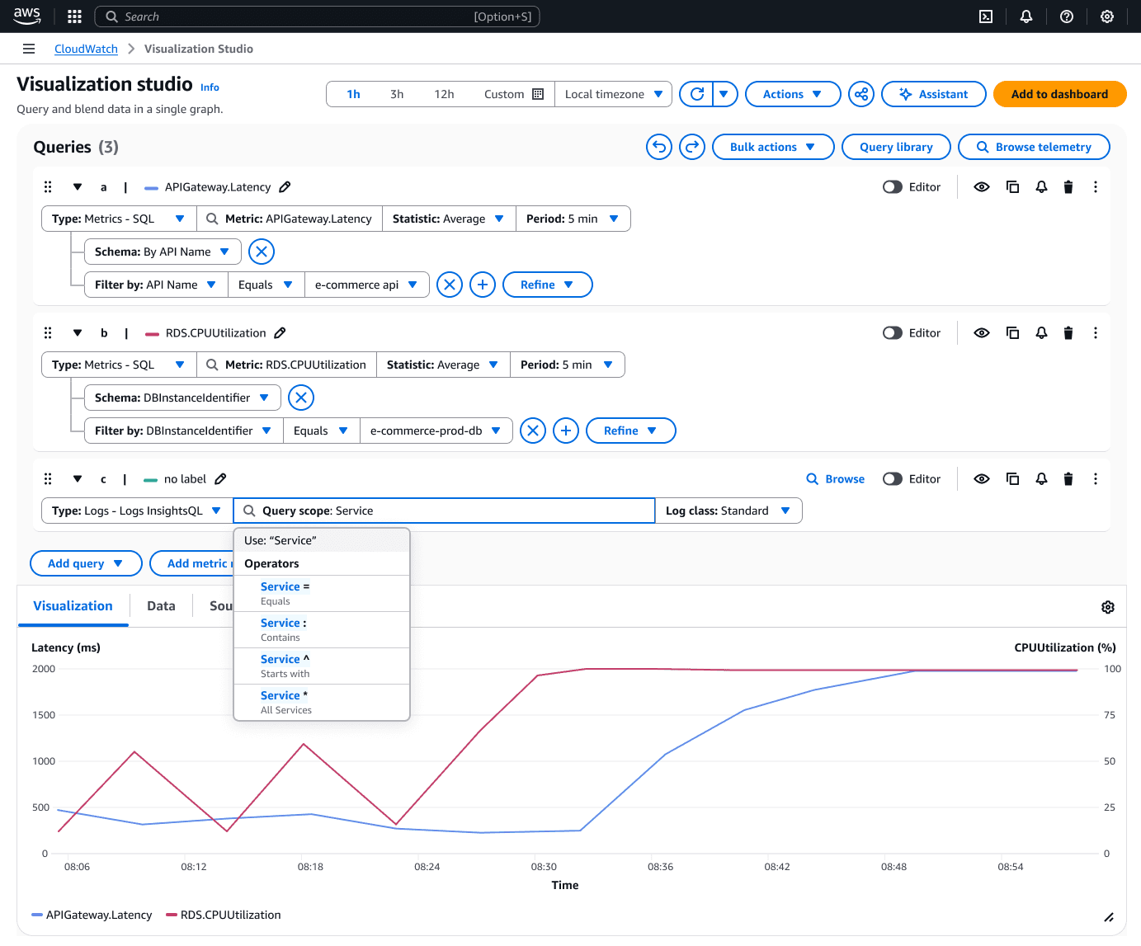This screenshot has height=946, width=1141.
Task: Duplicate query b
Action: click(1012, 333)
